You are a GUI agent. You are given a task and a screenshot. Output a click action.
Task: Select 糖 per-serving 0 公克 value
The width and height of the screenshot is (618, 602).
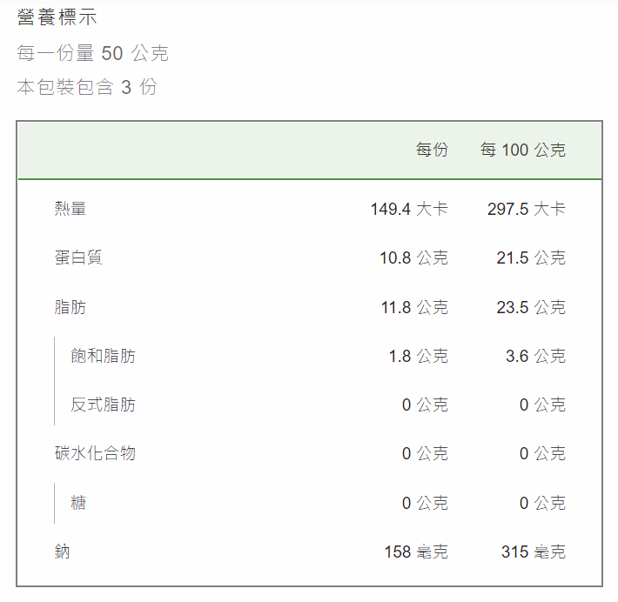point(425,503)
